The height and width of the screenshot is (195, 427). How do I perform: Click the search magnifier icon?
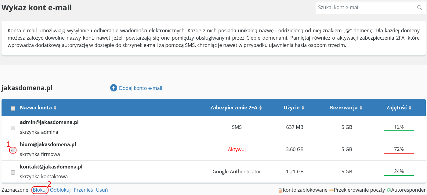(419, 8)
